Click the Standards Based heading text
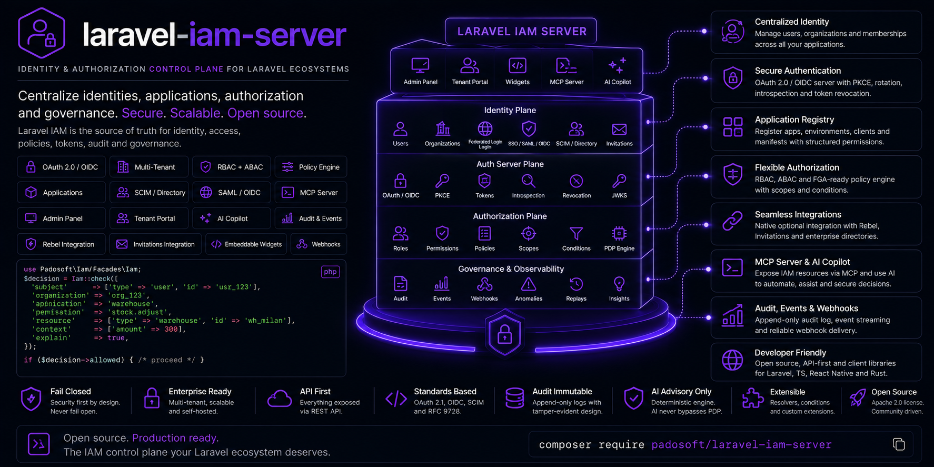This screenshot has height=467, width=934. pyautogui.click(x=445, y=391)
